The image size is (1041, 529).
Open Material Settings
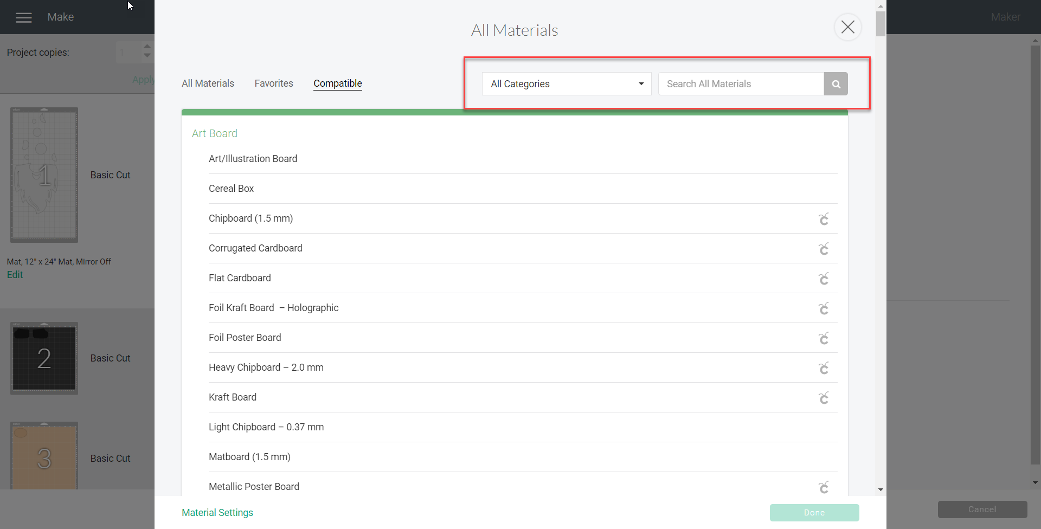point(217,512)
